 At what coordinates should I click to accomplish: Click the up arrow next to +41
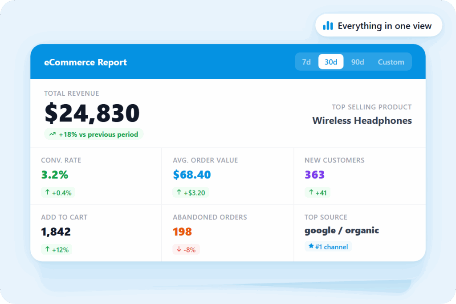click(x=311, y=193)
